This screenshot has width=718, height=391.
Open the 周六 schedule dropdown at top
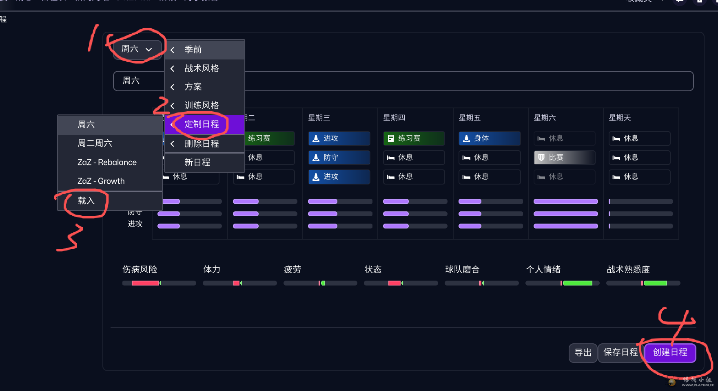click(137, 49)
